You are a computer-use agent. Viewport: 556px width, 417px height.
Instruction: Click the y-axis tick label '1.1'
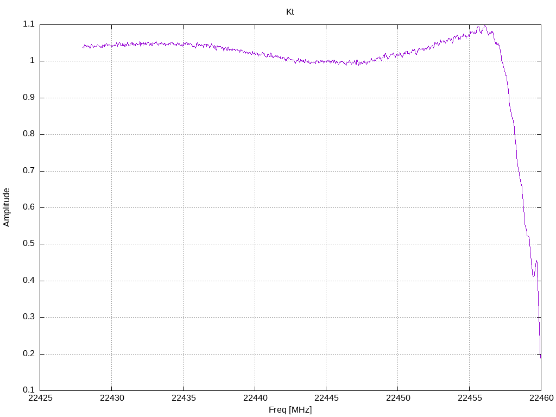[29, 24]
